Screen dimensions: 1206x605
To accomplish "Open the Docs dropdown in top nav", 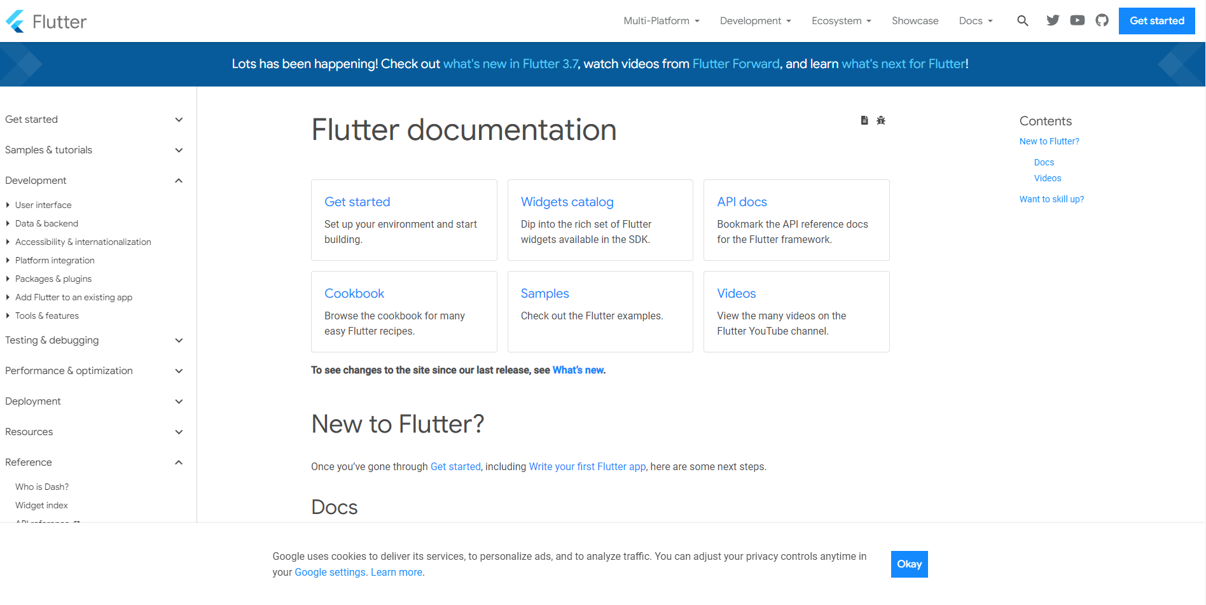I will [976, 21].
